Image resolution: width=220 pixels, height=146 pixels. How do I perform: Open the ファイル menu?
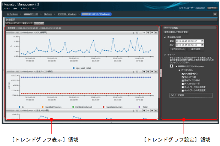6,9
